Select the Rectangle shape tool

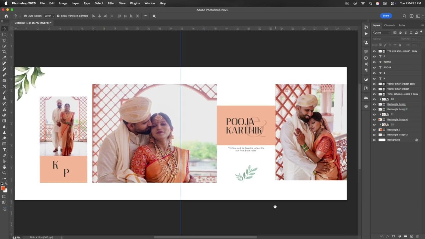(4, 144)
